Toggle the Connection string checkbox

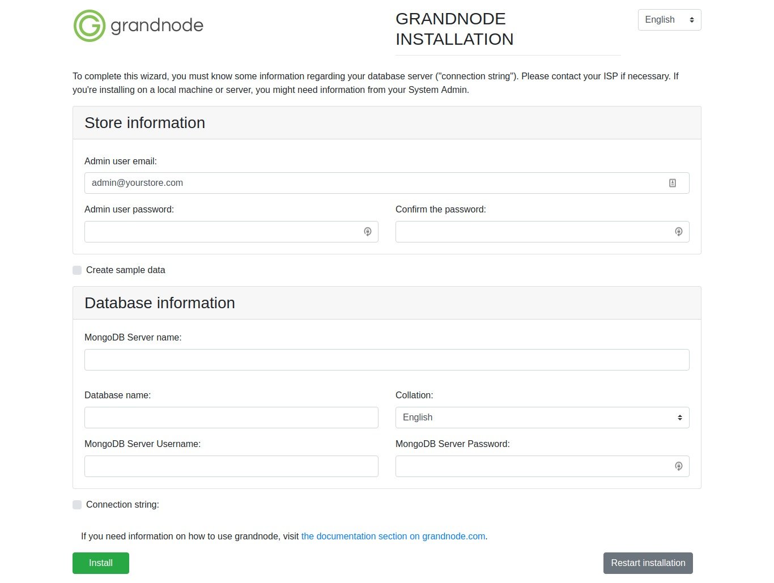77,505
